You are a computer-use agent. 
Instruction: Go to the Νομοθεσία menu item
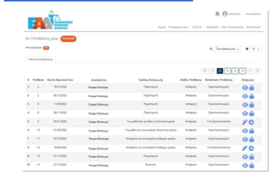point(213,27)
